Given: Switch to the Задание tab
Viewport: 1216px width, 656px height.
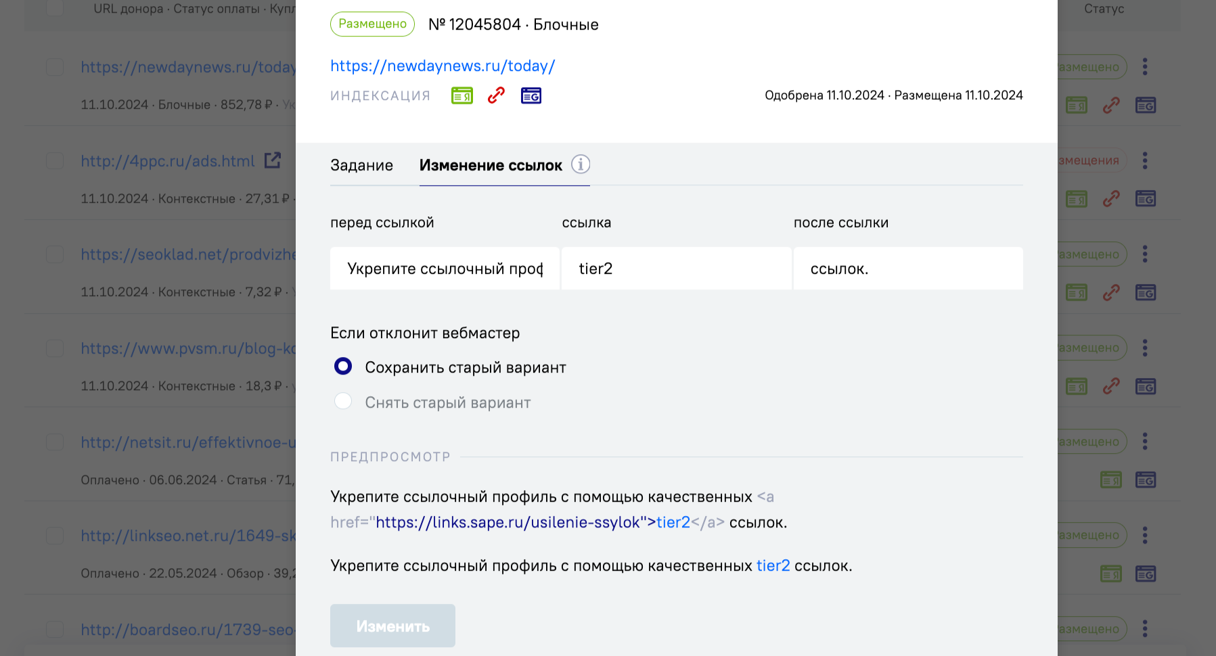Looking at the screenshot, I should click(x=361, y=166).
